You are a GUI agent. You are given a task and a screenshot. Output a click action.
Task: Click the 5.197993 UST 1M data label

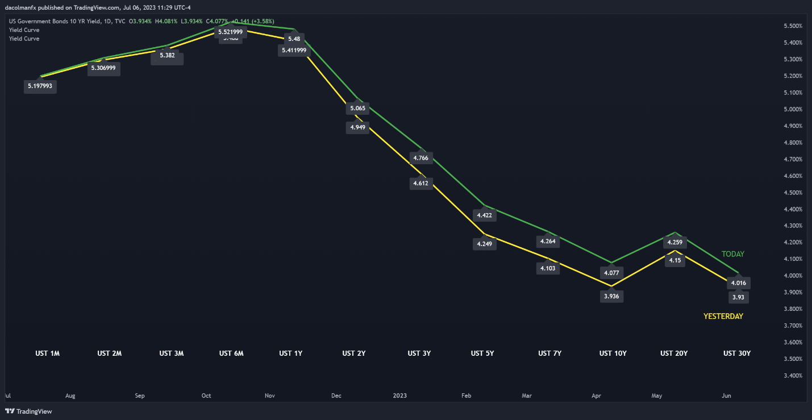tap(41, 87)
